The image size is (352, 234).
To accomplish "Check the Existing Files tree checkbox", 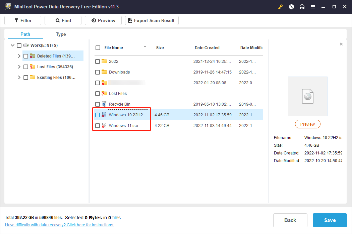I will coord(26,78).
